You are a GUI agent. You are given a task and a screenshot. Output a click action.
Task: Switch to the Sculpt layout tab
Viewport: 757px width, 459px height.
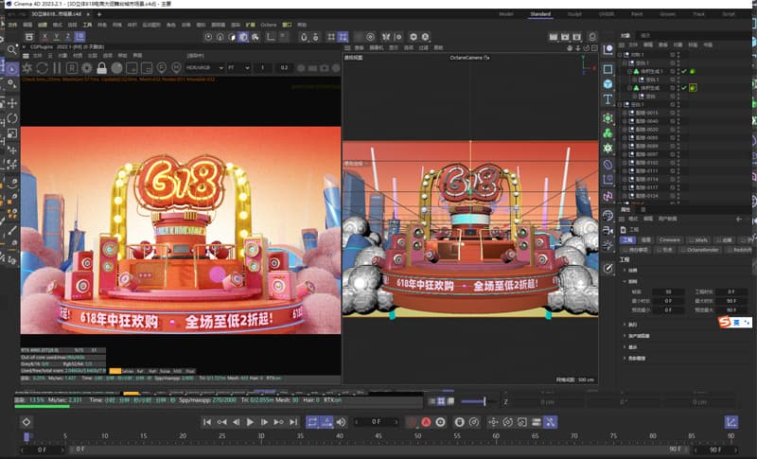click(574, 14)
